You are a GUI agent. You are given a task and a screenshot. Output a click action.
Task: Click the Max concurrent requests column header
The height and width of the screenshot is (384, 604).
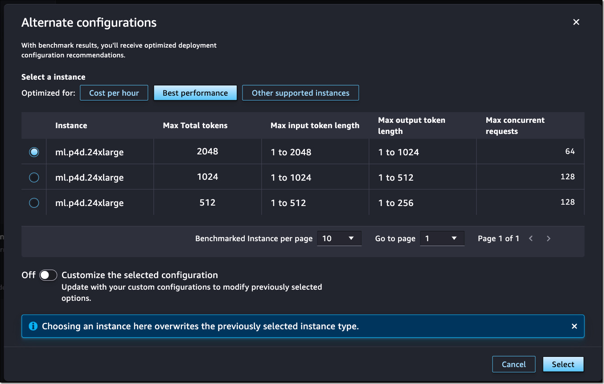[515, 125]
